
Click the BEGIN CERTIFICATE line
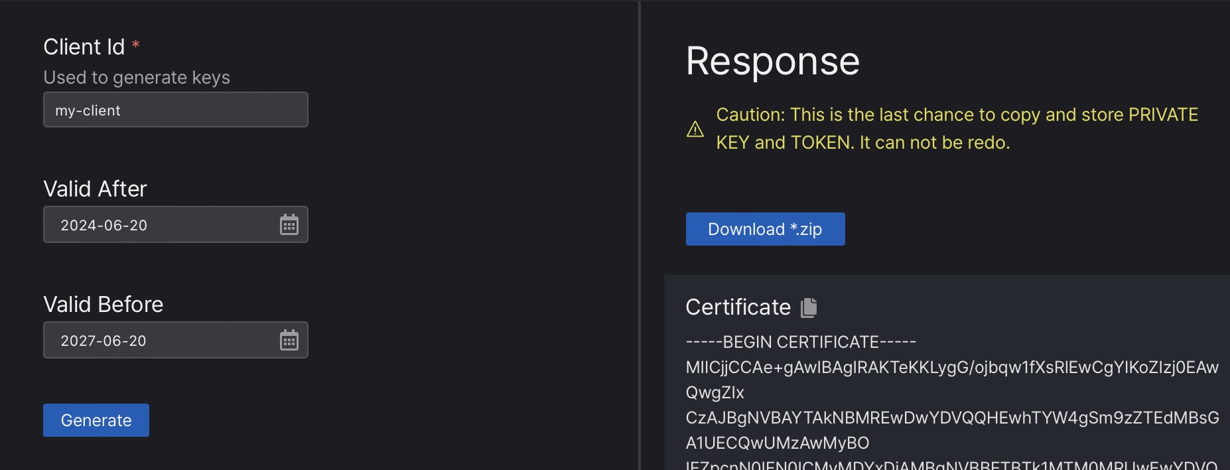point(801,342)
